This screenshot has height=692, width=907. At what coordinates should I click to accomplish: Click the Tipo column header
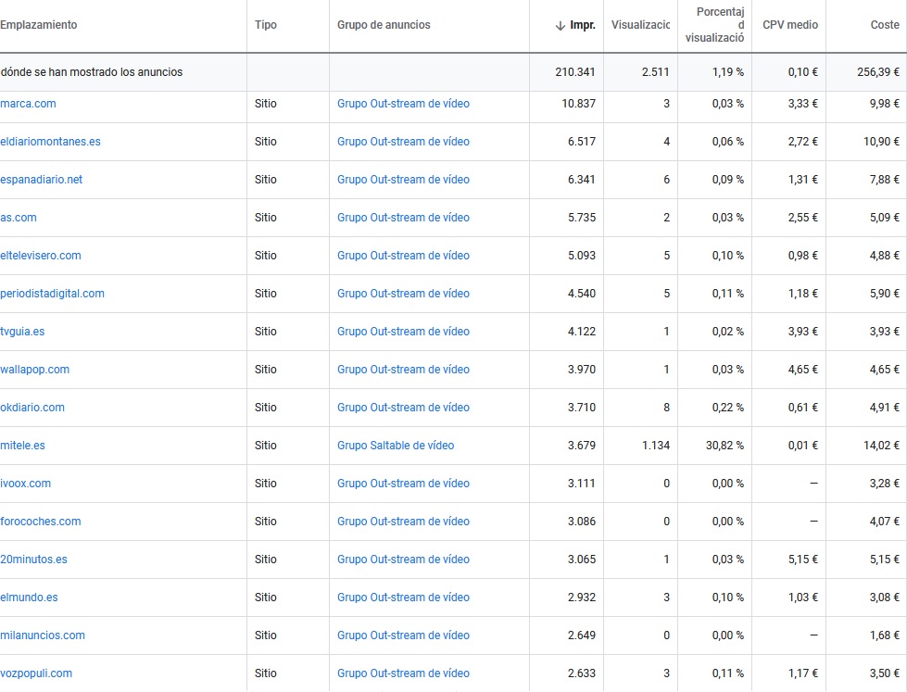pyautogui.click(x=265, y=25)
